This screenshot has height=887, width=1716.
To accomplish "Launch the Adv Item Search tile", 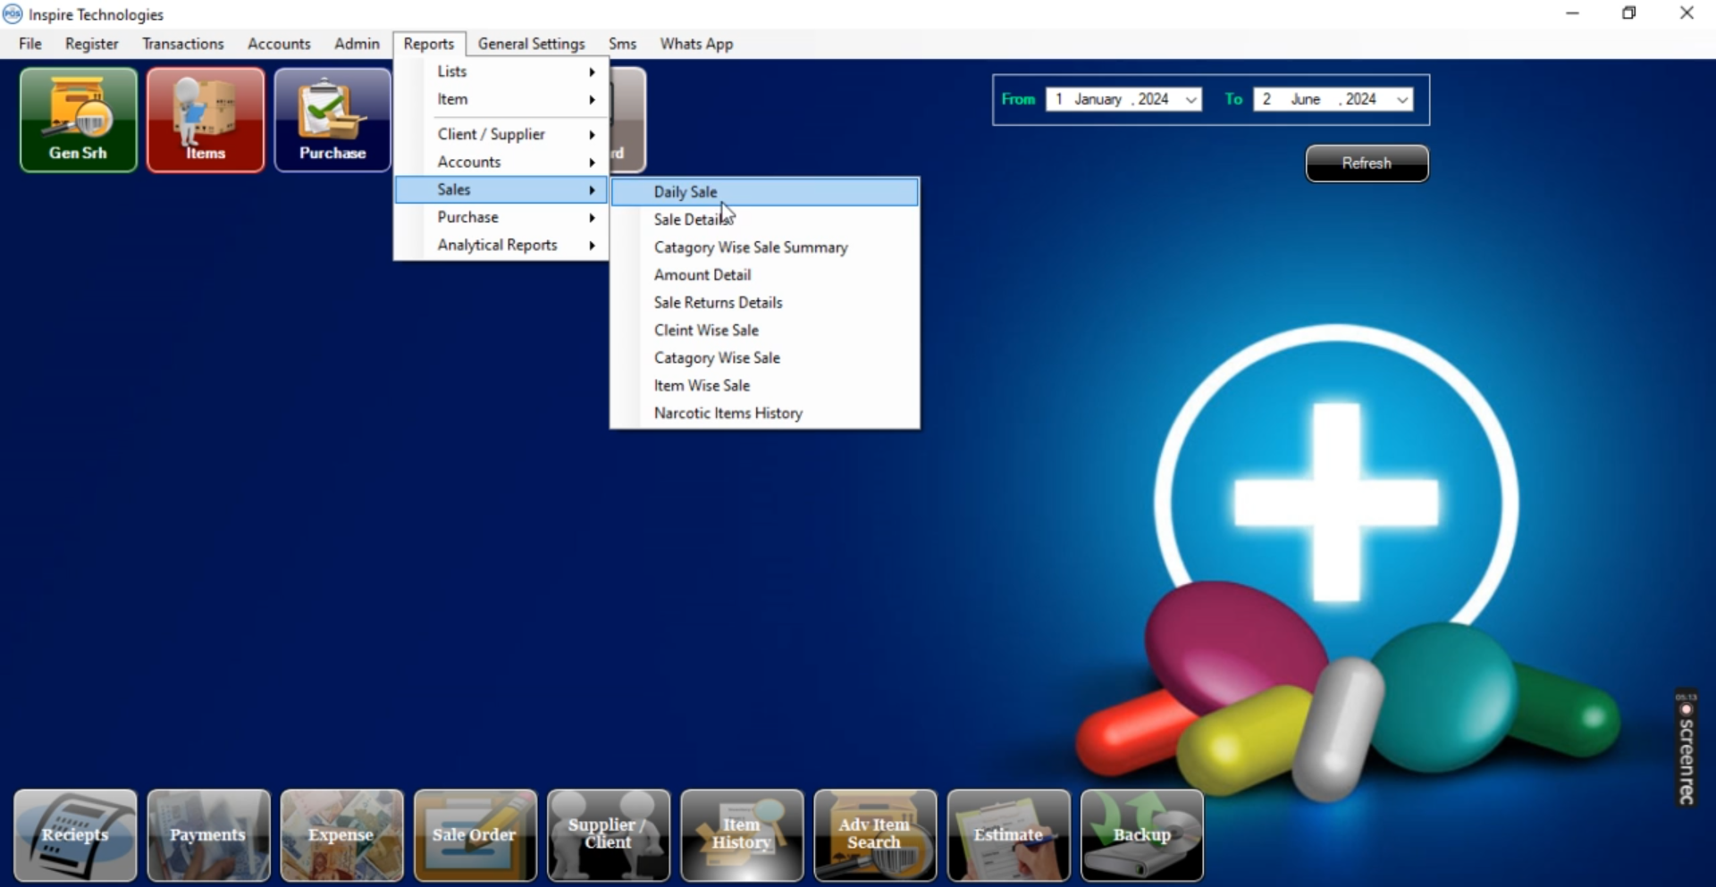I will coord(874,835).
